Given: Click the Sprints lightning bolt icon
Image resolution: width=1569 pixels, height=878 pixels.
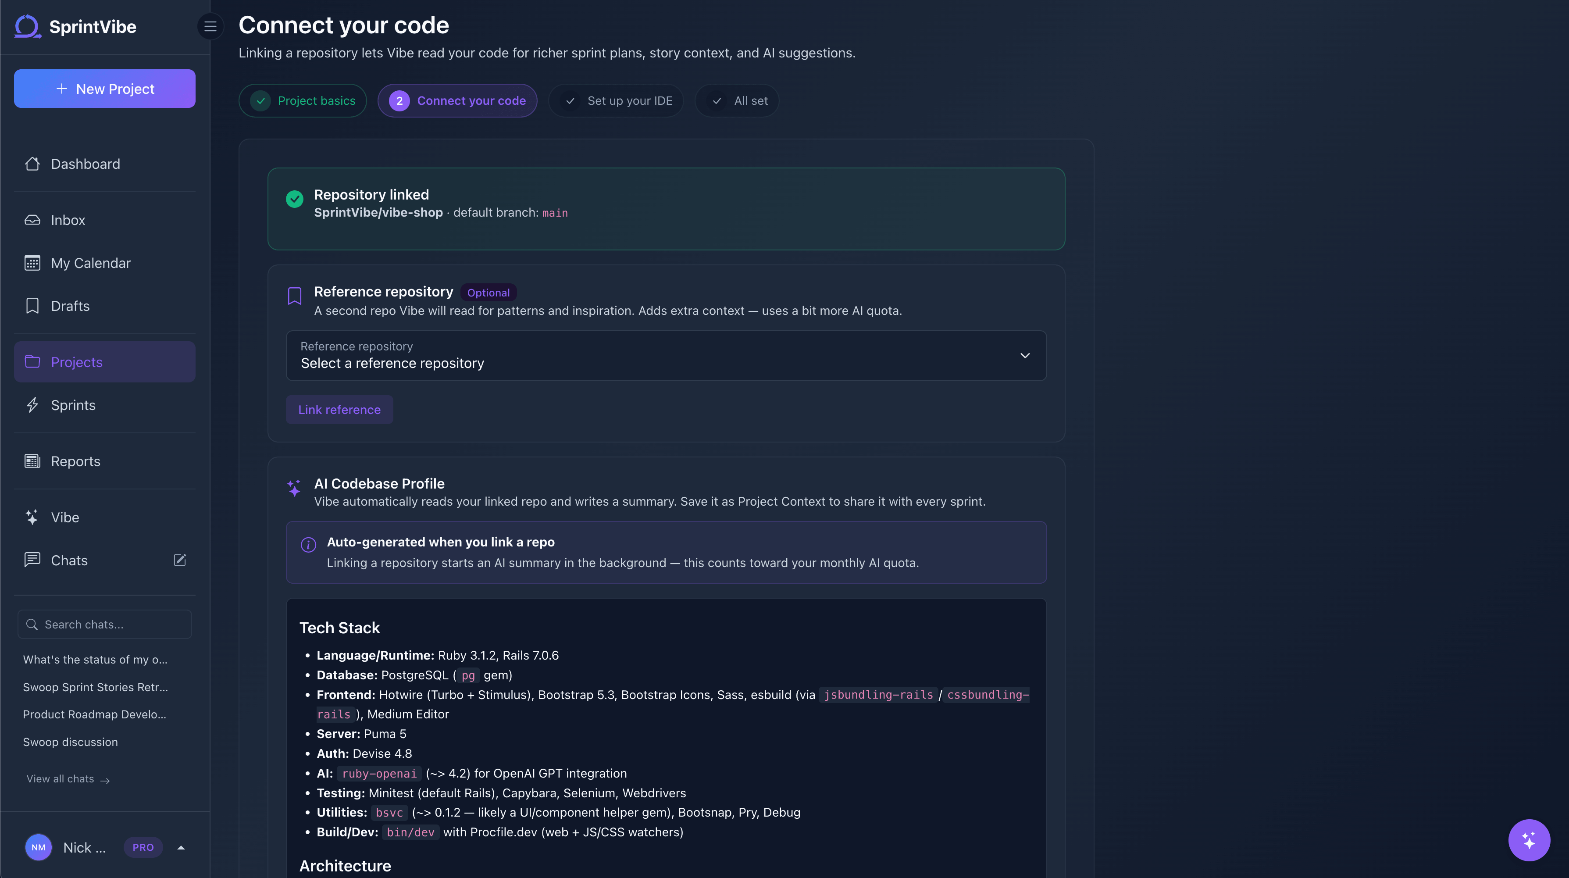Looking at the screenshot, I should click(x=32, y=405).
